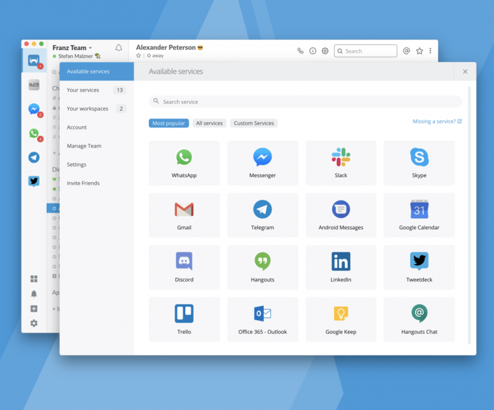Click the Slack notifications bell icon
The width and height of the screenshot is (494, 410).
click(119, 48)
